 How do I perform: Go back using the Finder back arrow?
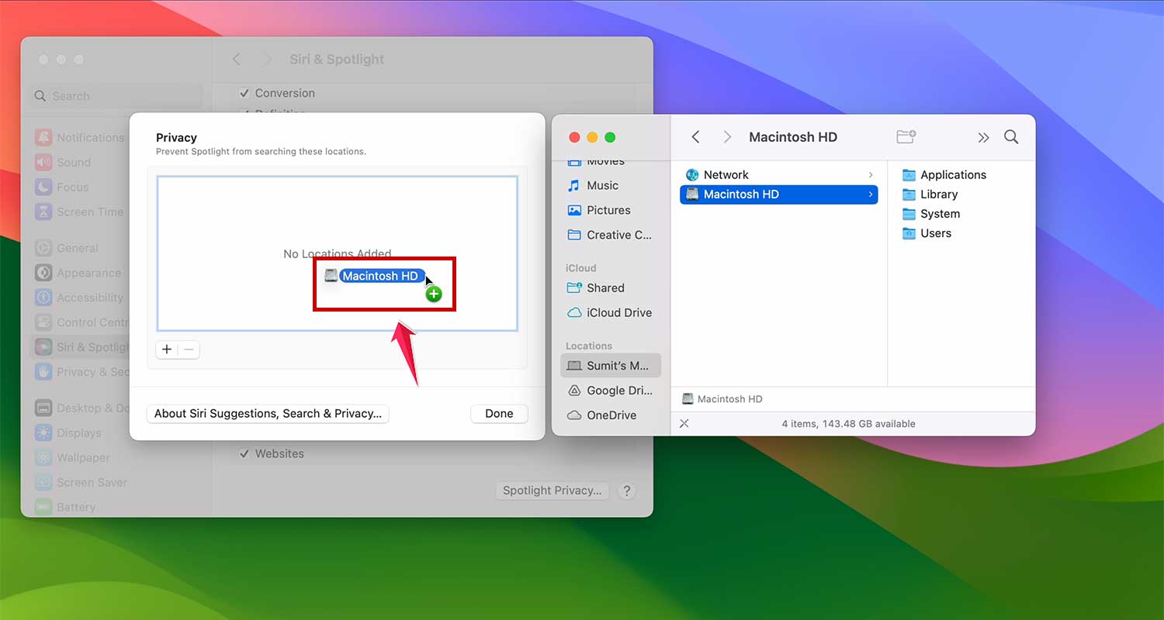[x=695, y=136]
